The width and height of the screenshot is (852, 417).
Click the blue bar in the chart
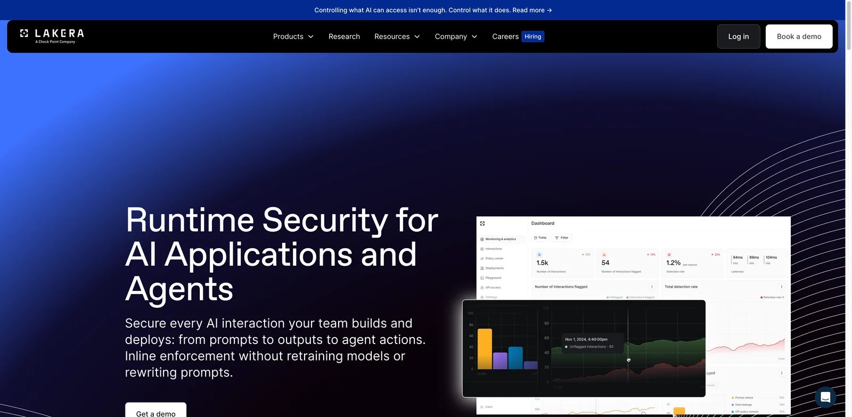pyautogui.click(x=515, y=358)
